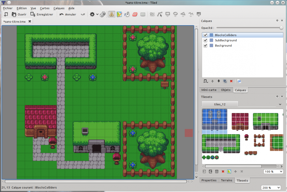This screenshot has width=287, height=192.
Task: Select the rectangular tile selection tool
Action: coord(142,14)
